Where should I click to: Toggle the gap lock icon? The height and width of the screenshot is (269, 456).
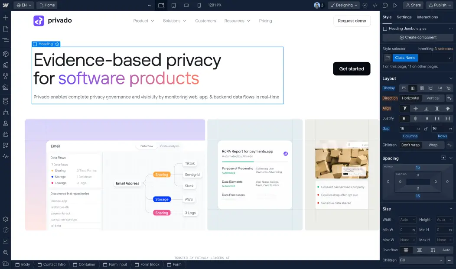point(426,129)
